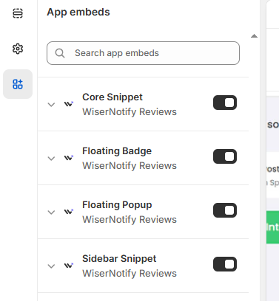Disable the Core Snippet toggle
The image size is (279, 301).
pyautogui.click(x=225, y=103)
